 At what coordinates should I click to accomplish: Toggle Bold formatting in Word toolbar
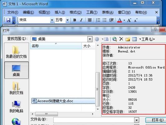[x=74, y=20]
